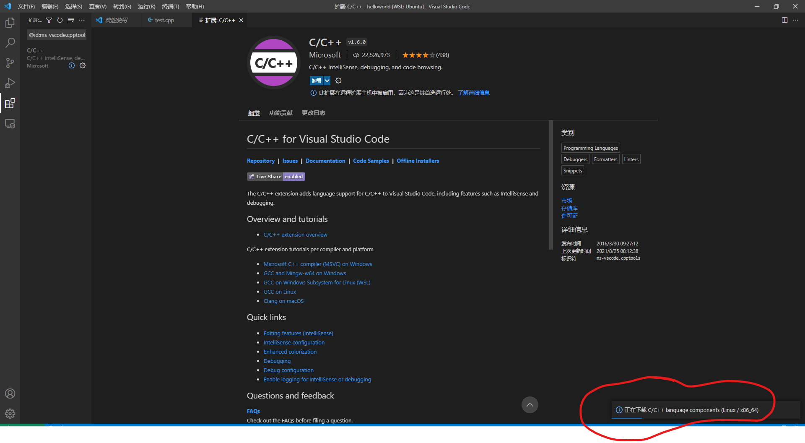Image resolution: width=805 pixels, height=443 pixels.
Task: Open the Repository link
Action: [x=261, y=161]
